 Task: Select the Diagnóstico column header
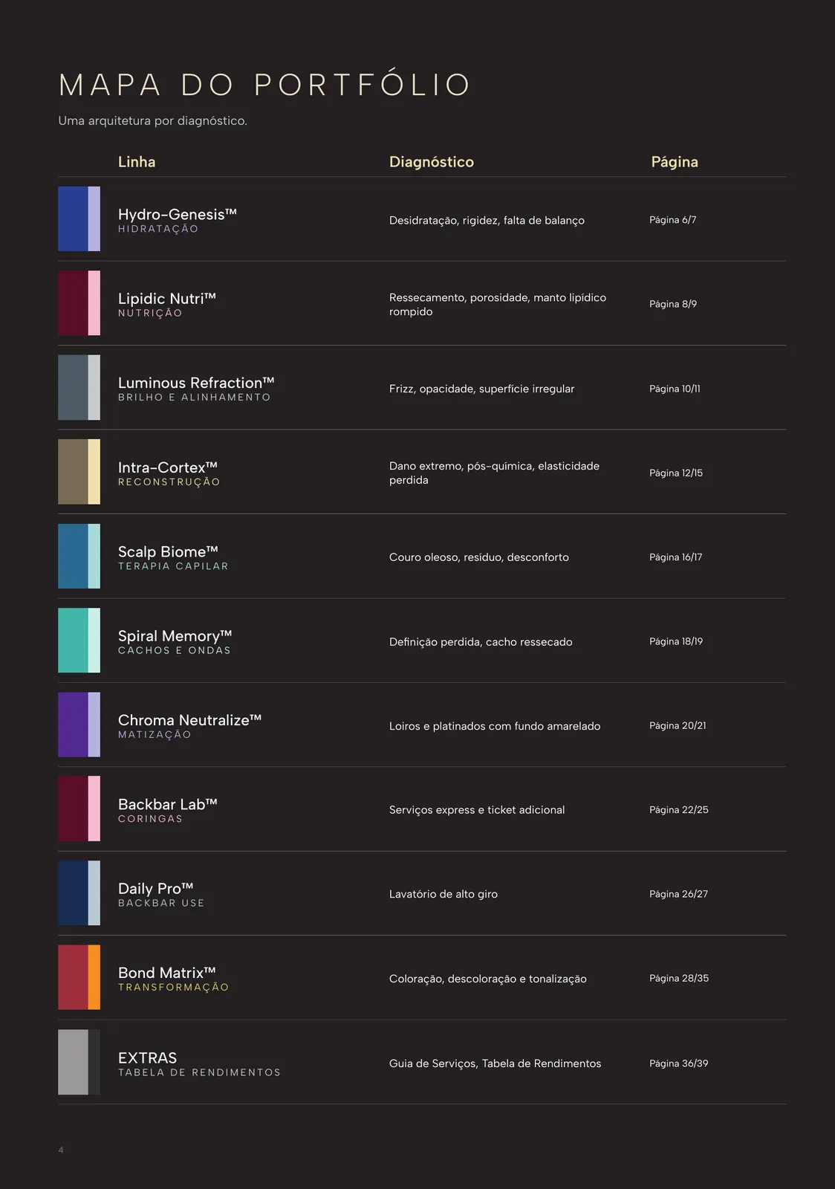pos(432,162)
